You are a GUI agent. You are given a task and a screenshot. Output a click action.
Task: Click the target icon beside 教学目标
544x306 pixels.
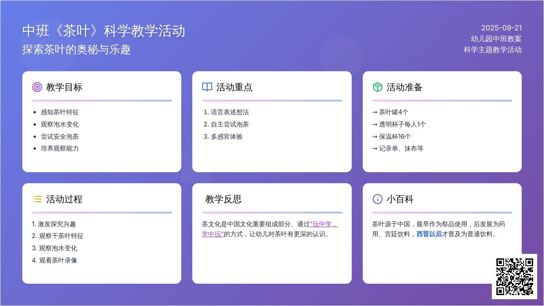coord(37,87)
